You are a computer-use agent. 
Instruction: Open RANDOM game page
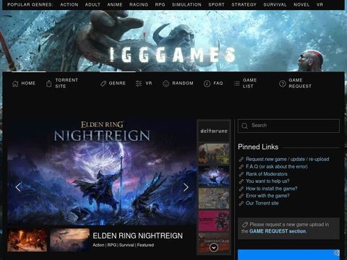[183, 83]
